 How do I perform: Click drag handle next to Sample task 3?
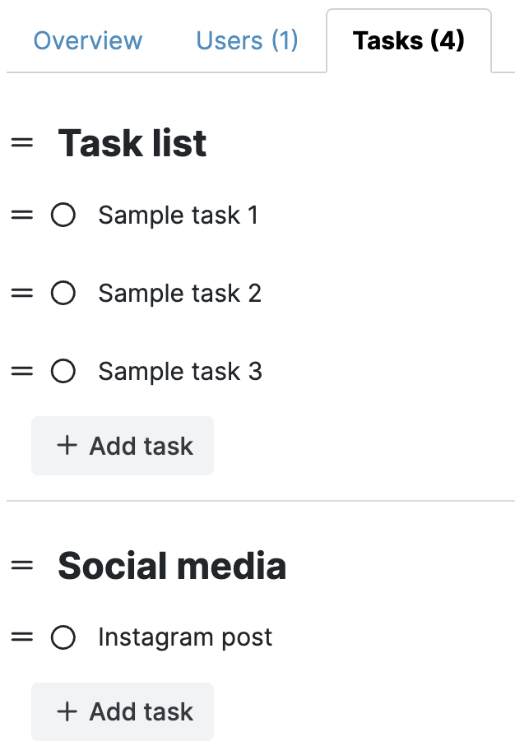(22, 371)
